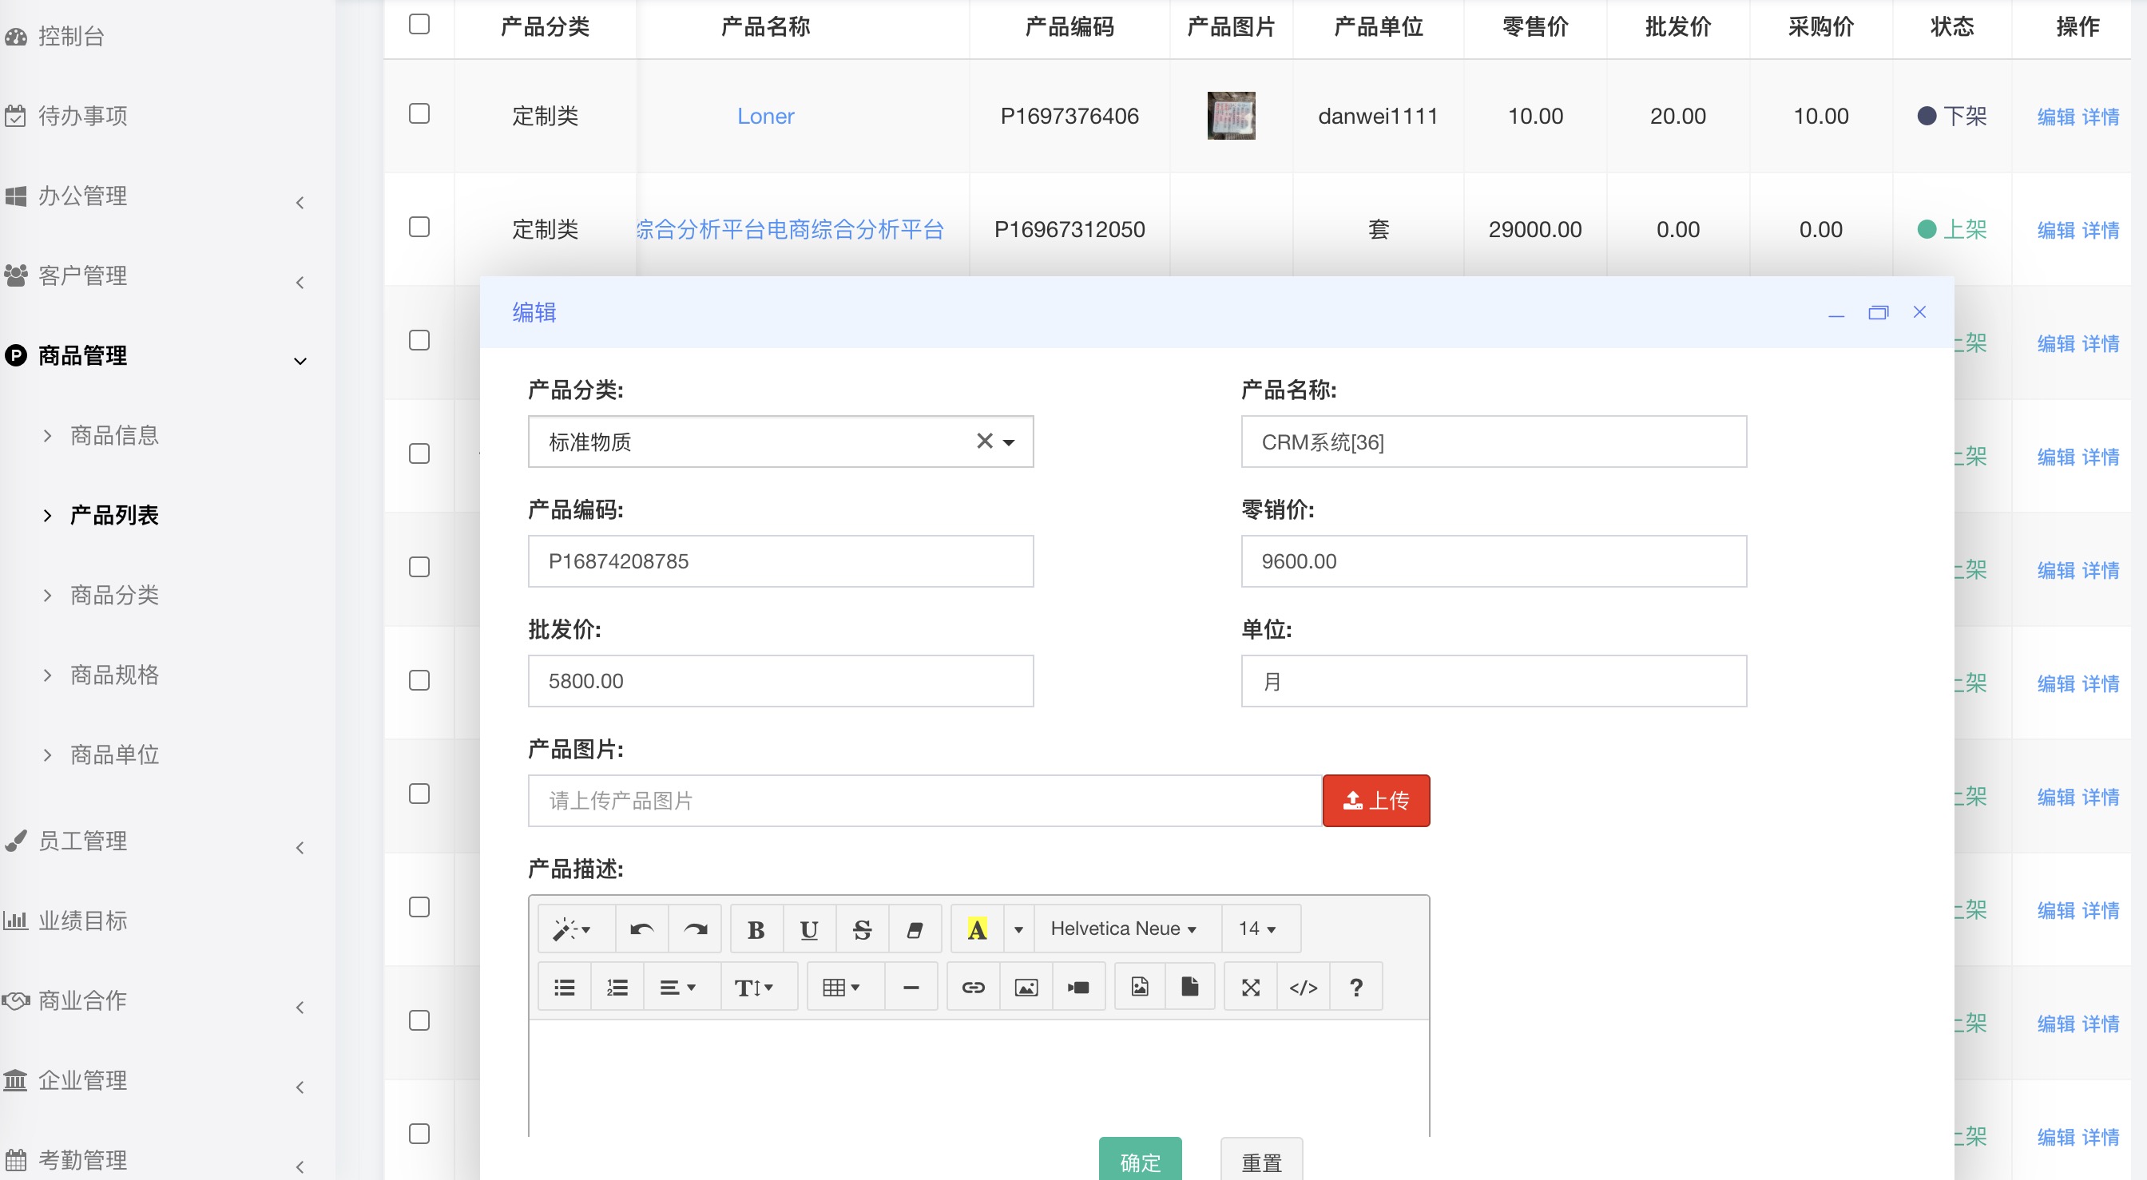Screen dimensions: 2147x1180
Task: Open code view in the editor
Action: [x=1303, y=988]
